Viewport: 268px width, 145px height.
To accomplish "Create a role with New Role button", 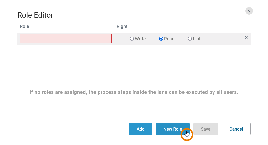I will [x=172, y=129].
